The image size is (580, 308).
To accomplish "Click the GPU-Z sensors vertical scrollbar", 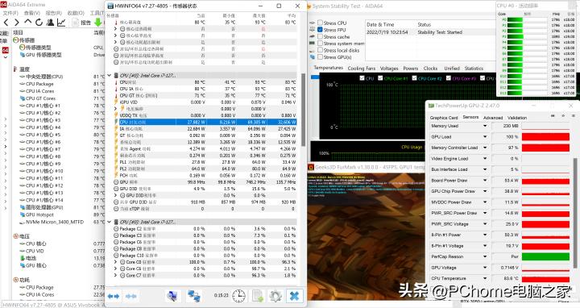I will 575,213.
